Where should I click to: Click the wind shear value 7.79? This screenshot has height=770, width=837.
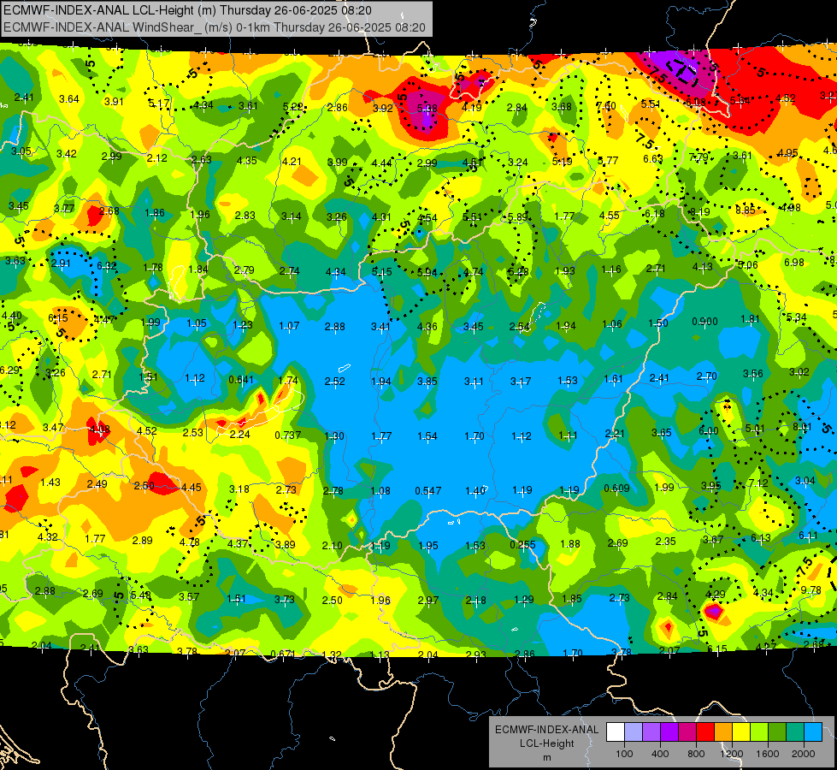[x=698, y=157]
